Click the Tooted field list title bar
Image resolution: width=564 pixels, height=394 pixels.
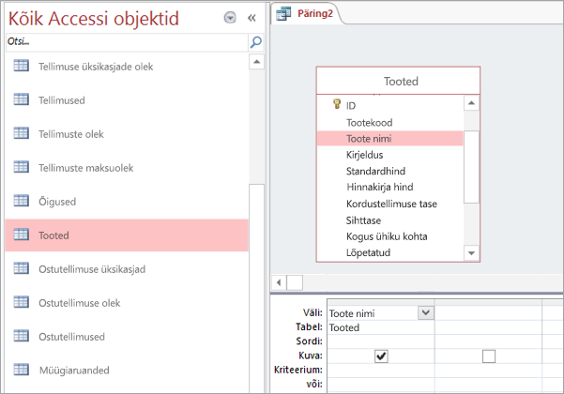pos(398,81)
